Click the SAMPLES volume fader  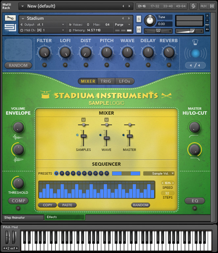tap(84, 136)
